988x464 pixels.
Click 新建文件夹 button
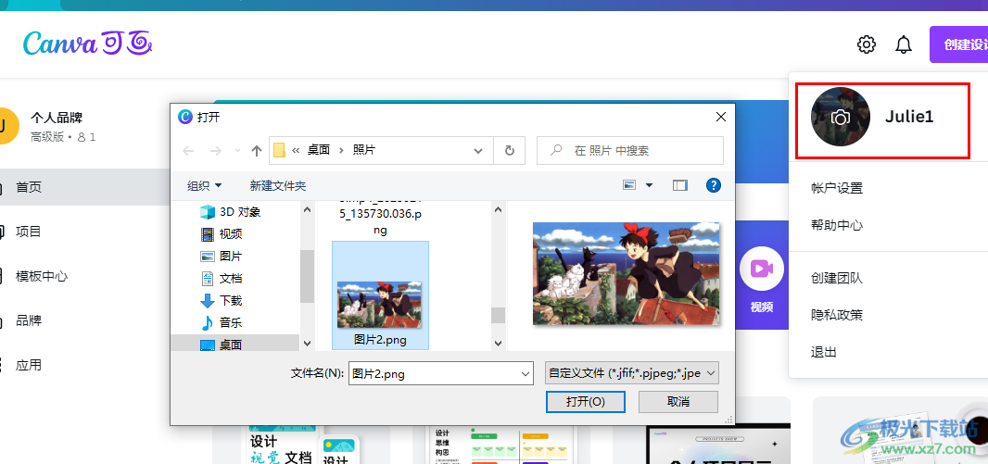278,186
